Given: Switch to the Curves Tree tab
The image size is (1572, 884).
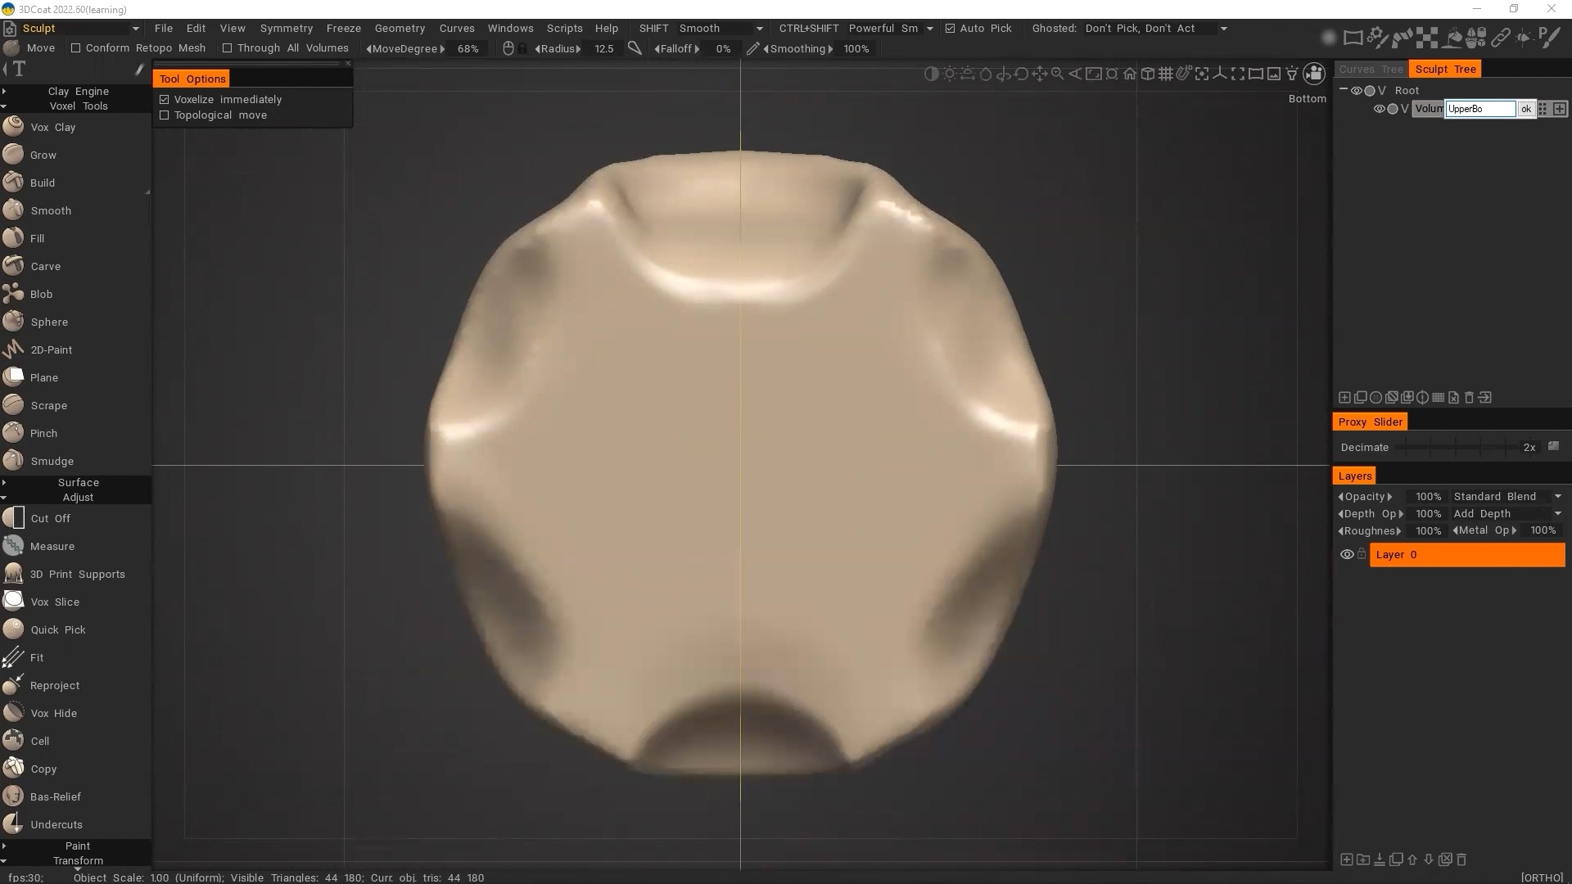Looking at the screenshot, I should pyautogui.click(x=1371, y=69).
